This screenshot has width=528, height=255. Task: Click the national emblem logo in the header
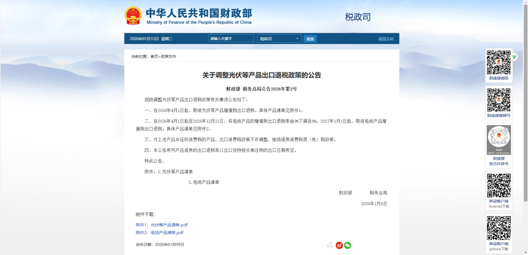tap(132, 16)
